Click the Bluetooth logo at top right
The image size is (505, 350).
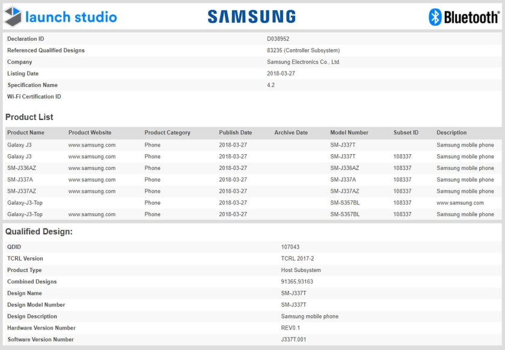464,17
